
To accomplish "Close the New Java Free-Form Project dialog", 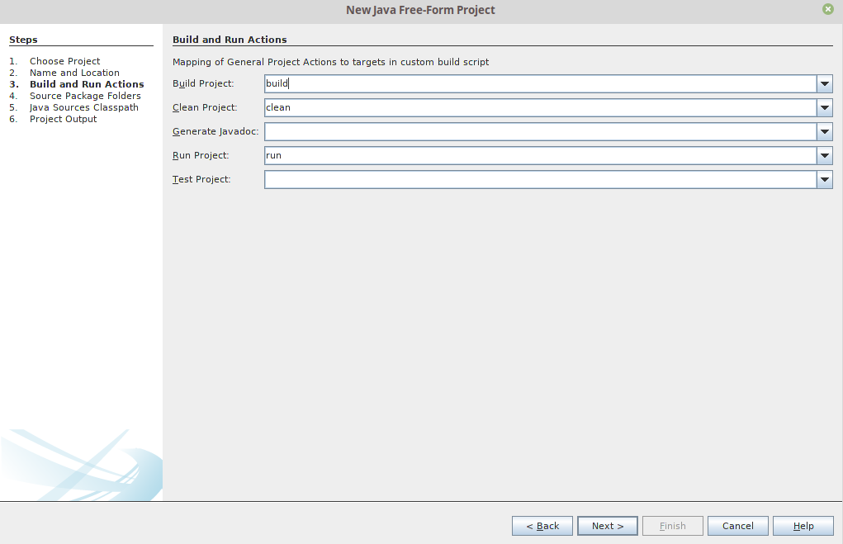I will click(x=827, y=9).
